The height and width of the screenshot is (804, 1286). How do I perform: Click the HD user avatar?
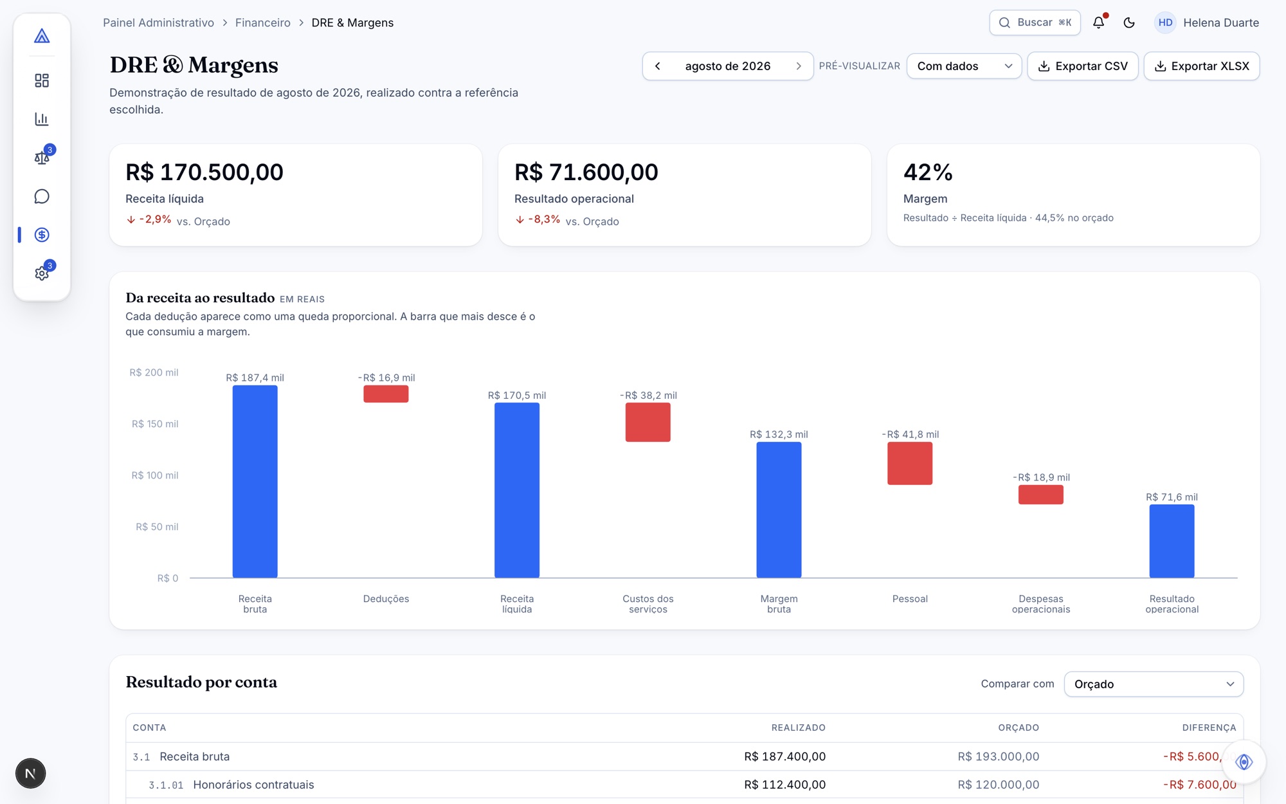1165,23
